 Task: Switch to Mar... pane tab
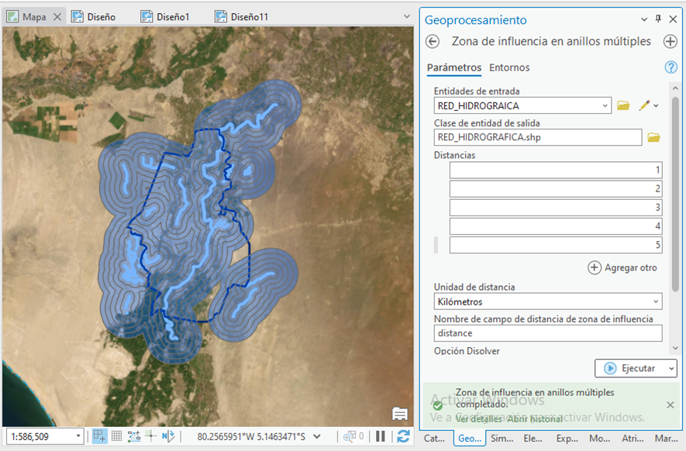click(x=666, y=439)
